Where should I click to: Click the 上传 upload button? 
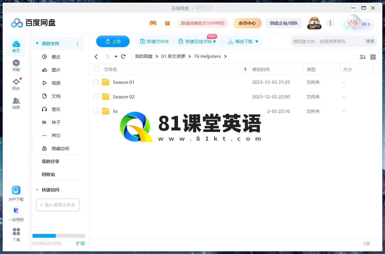coord(113,41)
